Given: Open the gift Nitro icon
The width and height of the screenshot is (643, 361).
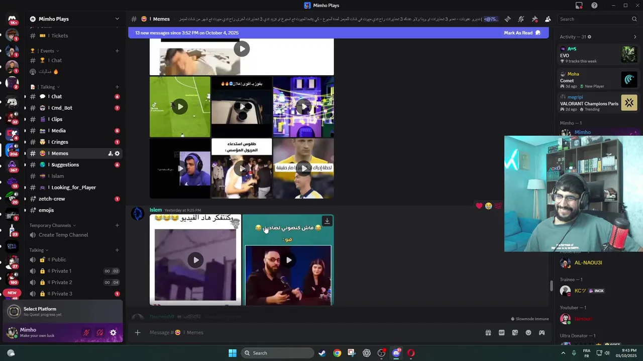Looking at the screenshot, I should coord(488,332).
